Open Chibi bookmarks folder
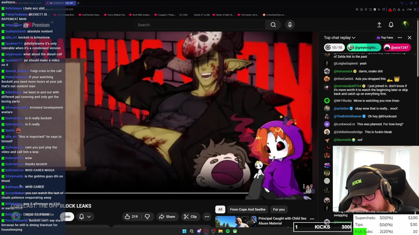This screenshot has height=235, width=419. [x=184, y=15]
